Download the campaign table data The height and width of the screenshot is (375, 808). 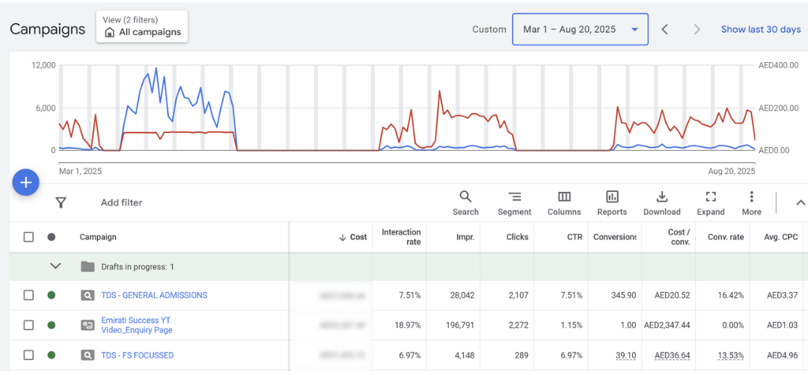coord(662,197)
